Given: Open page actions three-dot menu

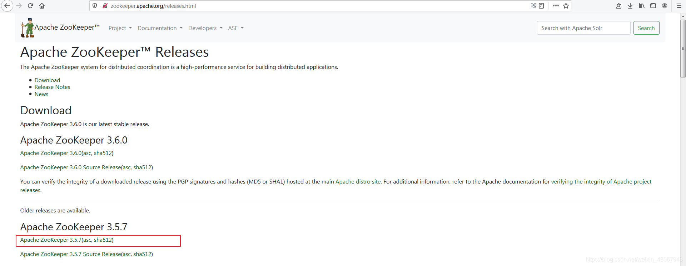Looking at the screenshot, I should (x=556, y=6).
